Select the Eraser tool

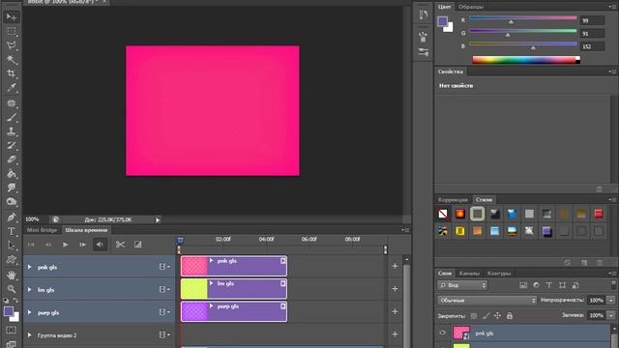[11, 159]
